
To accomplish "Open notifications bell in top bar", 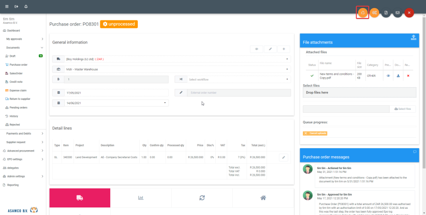I will point(26,7).
